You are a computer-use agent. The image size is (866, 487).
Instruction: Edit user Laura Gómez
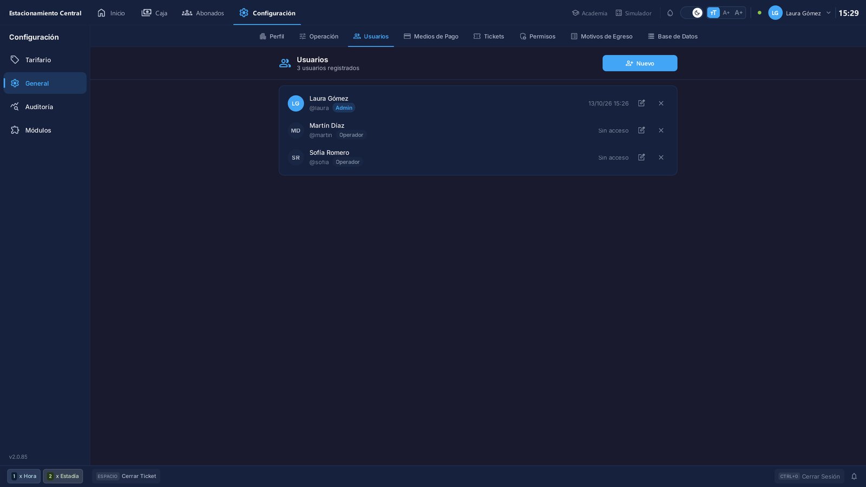coord(641,103)
